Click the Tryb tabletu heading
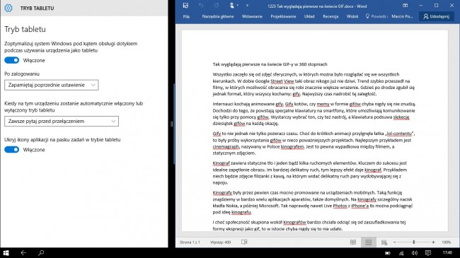The width and height of the screenshot is (460, 258). 25,29
